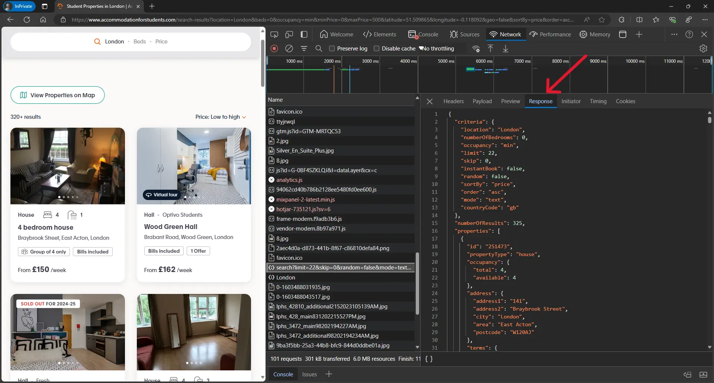Viewport: 714px width, 383px height.
Task: Open the network request filter
Action: [304, 49]
